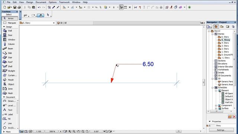Expand the Component schedule node
This screenshot has width=238, height=134.
[x=216, y=105]
